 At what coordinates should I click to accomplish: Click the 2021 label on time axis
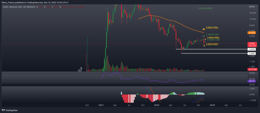(101, 105)
